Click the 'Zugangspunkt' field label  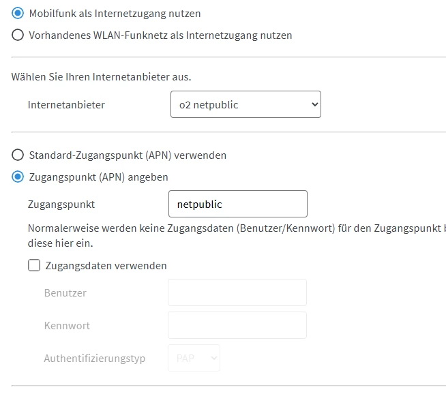pos(61,204)
